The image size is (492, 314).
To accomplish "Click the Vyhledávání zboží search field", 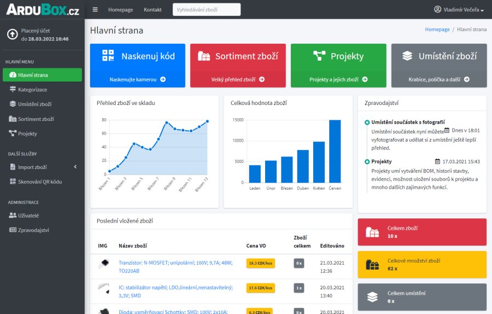I will [x=206, y=10].
